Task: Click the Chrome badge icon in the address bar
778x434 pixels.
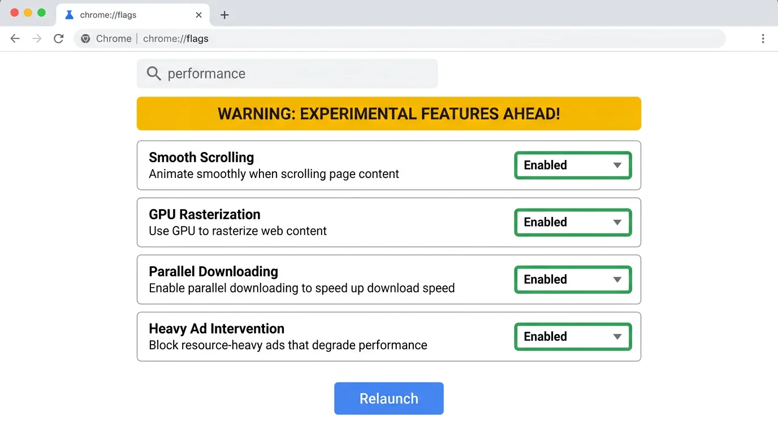Action: tap(85, 38)
